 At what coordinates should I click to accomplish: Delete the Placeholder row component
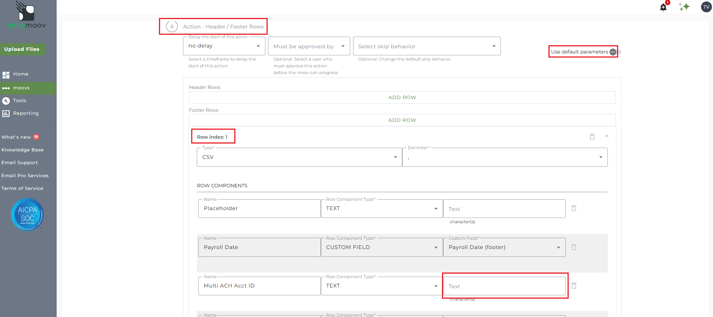pyautogui.click(x=574, y=208)
